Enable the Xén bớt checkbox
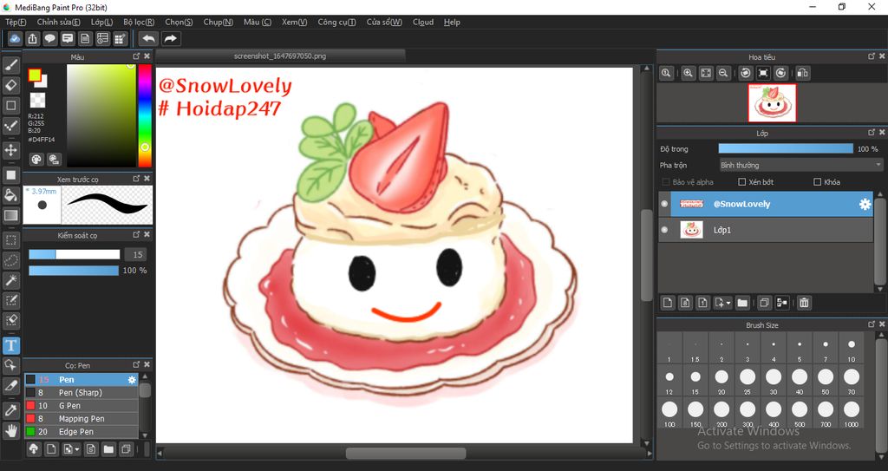888x471 pixels. tap(742, 182)
